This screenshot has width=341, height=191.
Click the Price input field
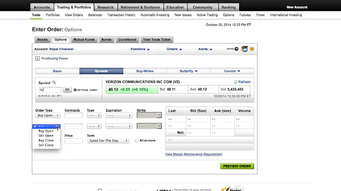point(73,140)
